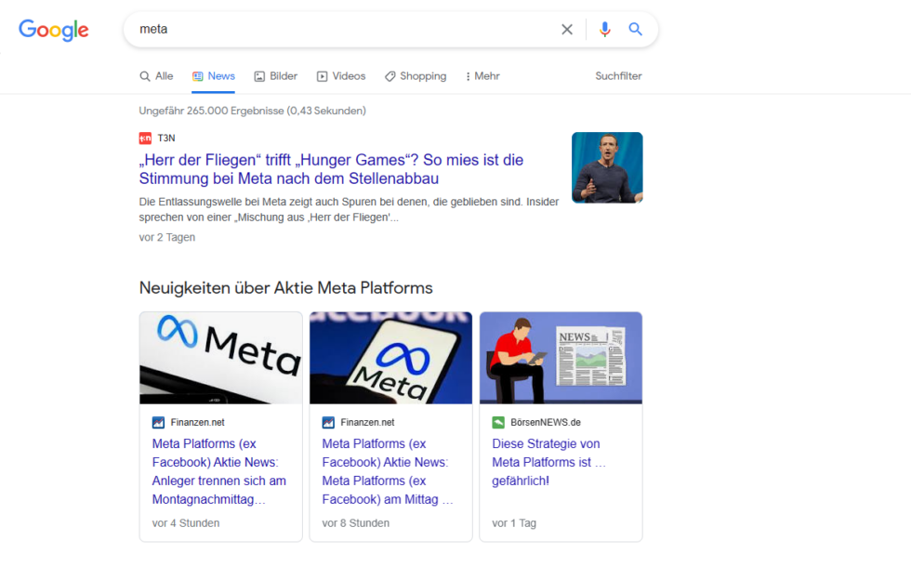Open Meta Platforms am Mittag article

[x=387, y=471]
